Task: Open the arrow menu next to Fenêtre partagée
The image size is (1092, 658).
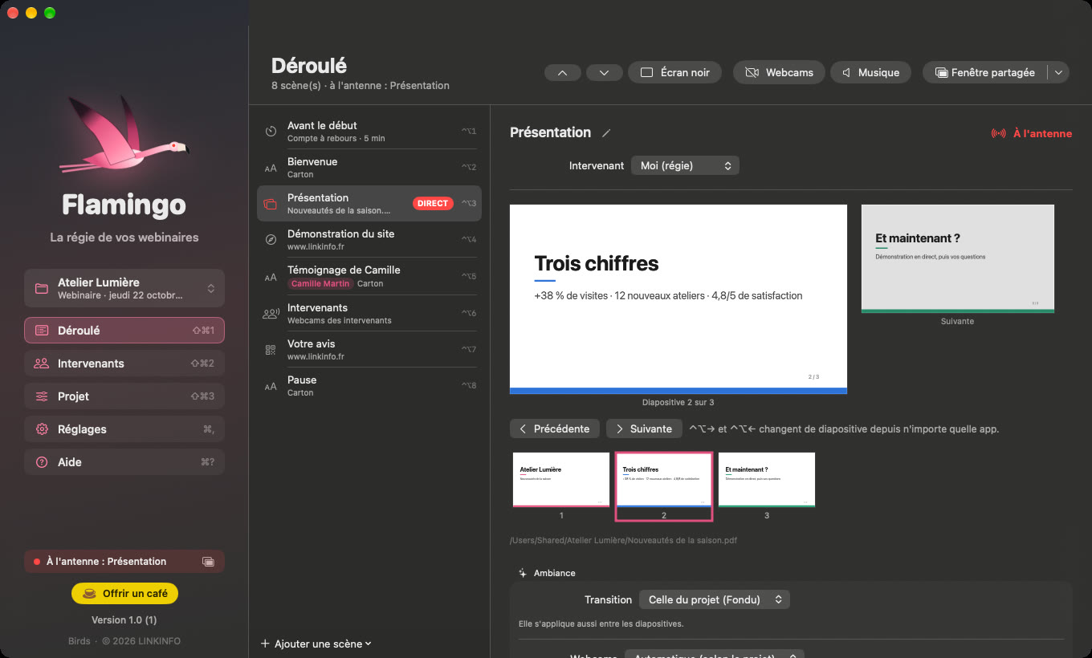Action: [x=1058, y=72]
